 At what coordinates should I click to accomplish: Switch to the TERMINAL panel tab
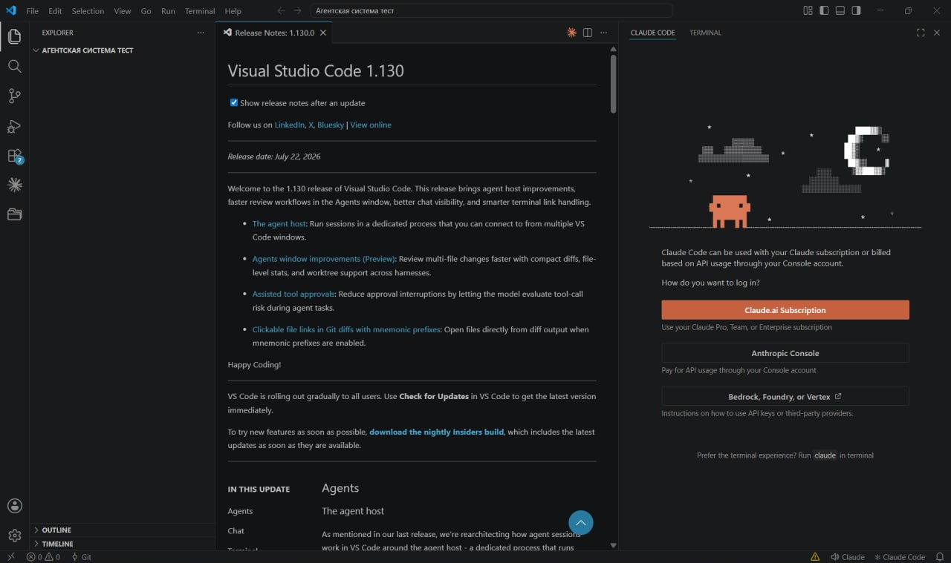[x=705, y=33]
